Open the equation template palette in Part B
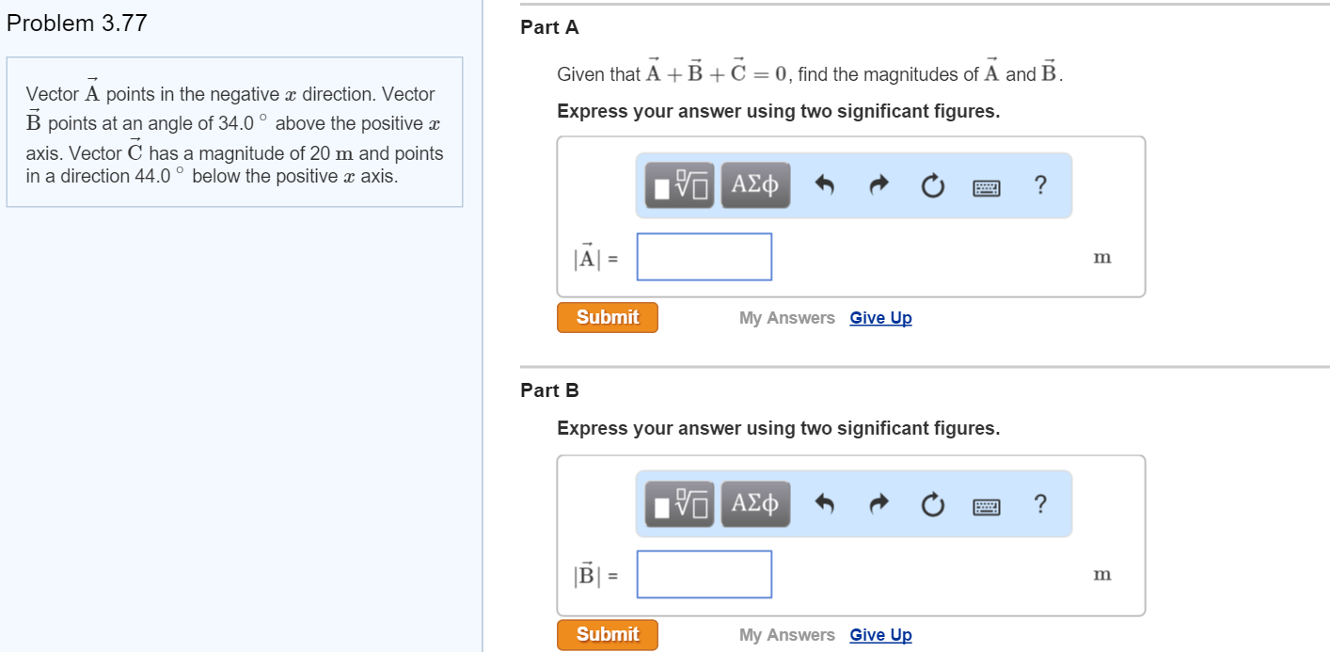Viewport: 1330px width, 652px height. pyautogui.click(x=676, y=503)
